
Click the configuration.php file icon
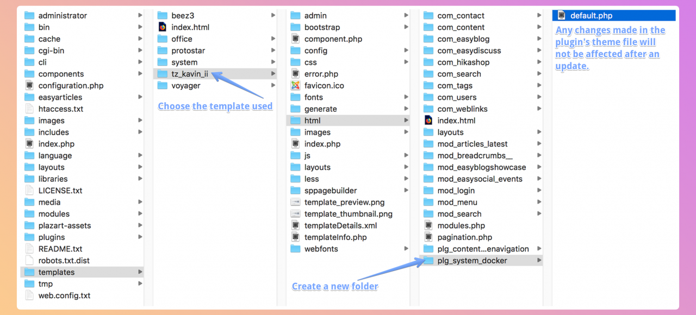point(29,85)
